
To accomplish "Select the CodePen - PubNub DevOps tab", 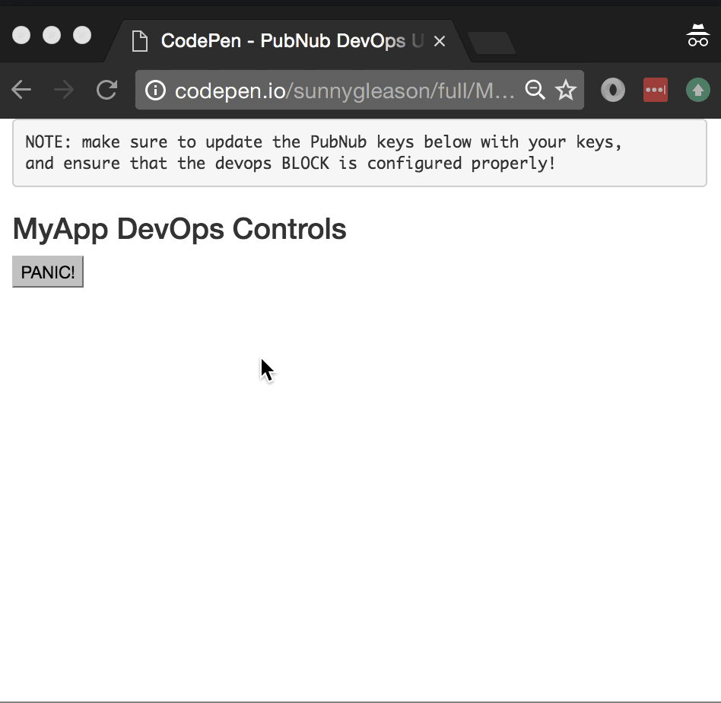I will (x=281, y=41).
